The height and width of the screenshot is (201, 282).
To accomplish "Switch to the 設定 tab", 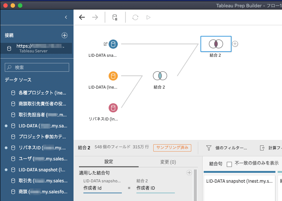I will (x=109, y=162).
